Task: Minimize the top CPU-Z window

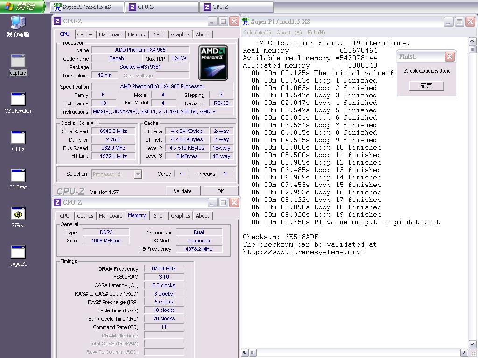Action: (x=212, y=21)
